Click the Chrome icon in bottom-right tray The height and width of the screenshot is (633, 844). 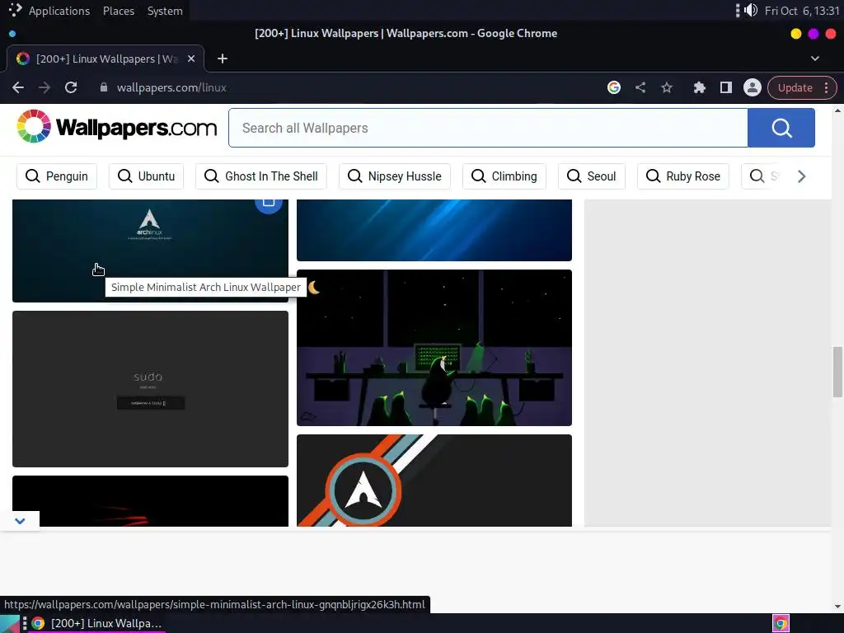click(x=781, y=623)
